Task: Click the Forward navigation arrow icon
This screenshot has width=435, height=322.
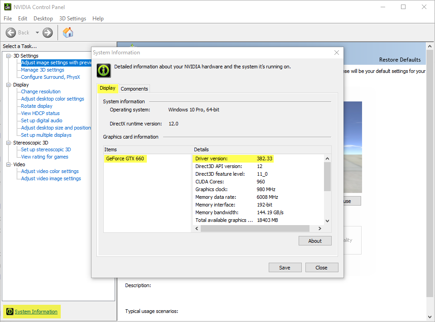Action: click(47, 32)
